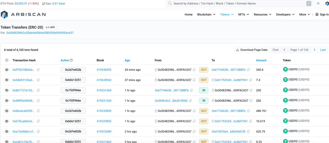Click method badge 0x753f966e for block 419231454
This screenshot has height=143, width=329.
click(73, 90)
